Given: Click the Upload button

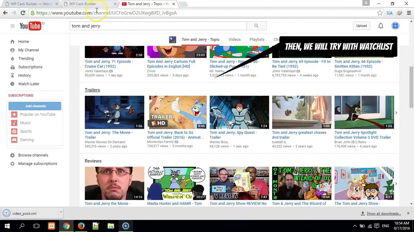Looking at the screenshot, I should [x=362, y=26].
